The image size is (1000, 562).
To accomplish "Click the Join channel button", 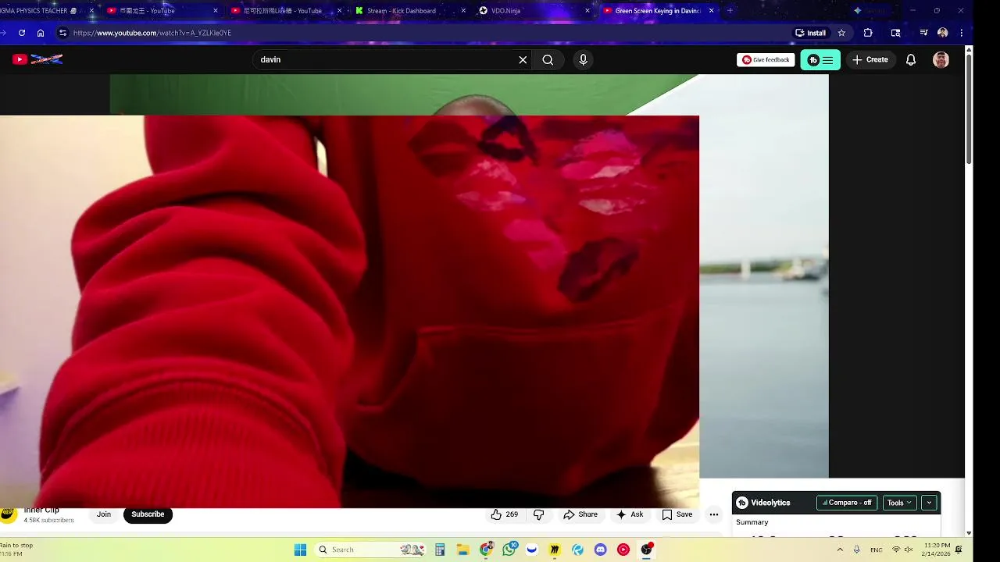I will pos(104,514).
